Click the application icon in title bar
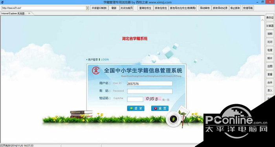The image size is (275, 147). (x=2, y=2)
